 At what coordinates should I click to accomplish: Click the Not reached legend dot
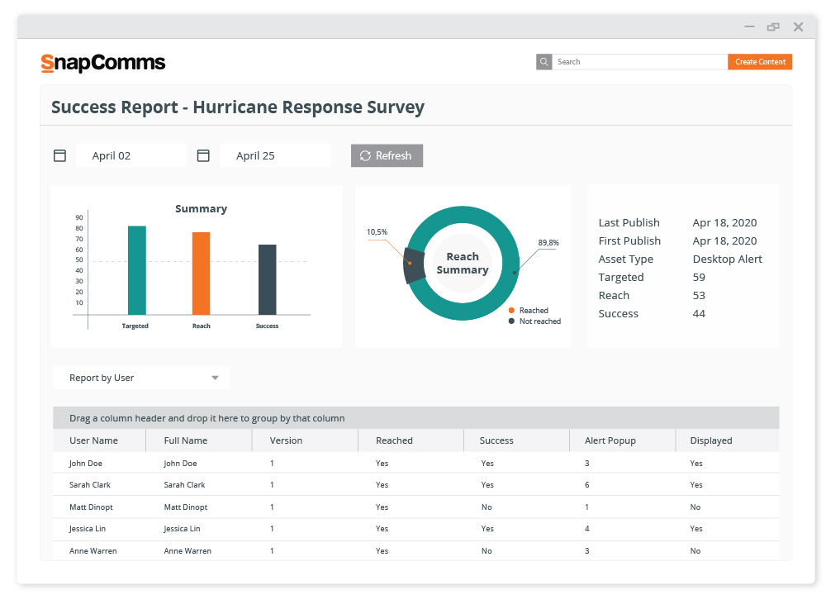[x=512, y=321]
